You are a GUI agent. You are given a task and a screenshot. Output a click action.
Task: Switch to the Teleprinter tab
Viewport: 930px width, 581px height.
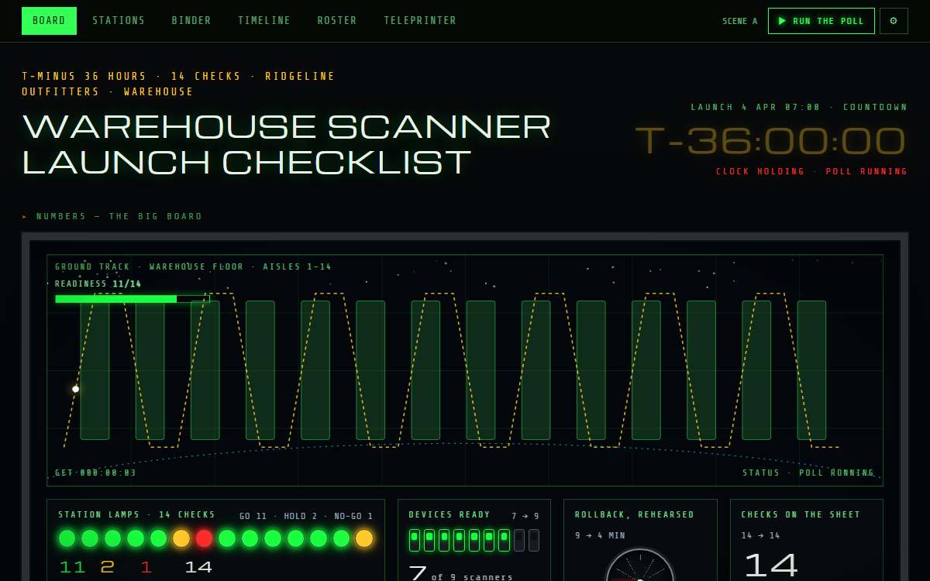click(x=420, y=21)
